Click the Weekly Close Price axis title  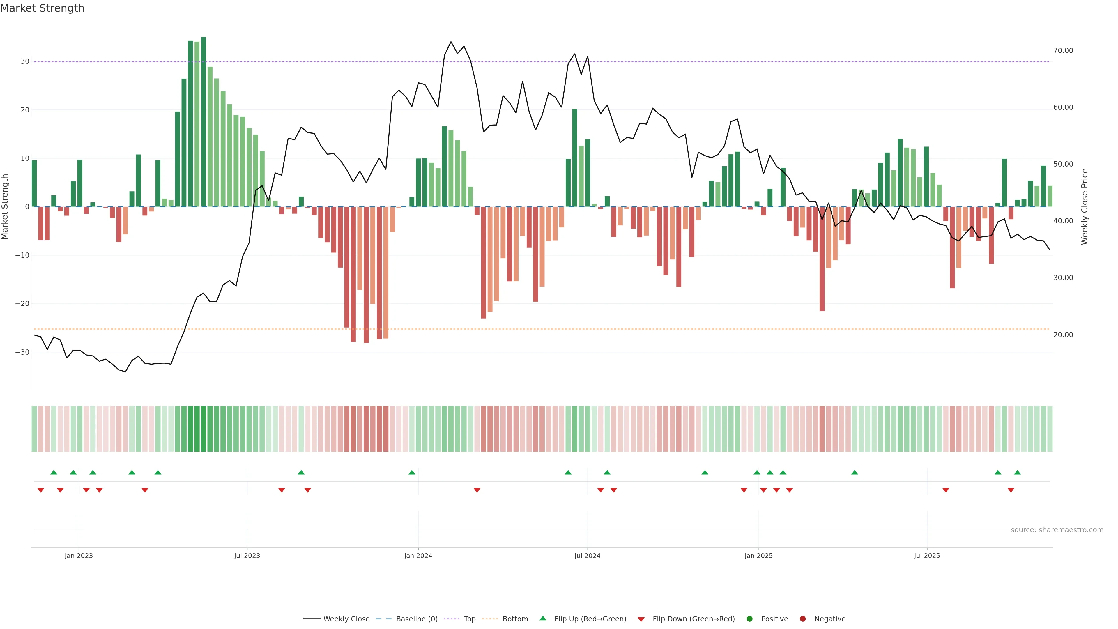[1085, 207]
